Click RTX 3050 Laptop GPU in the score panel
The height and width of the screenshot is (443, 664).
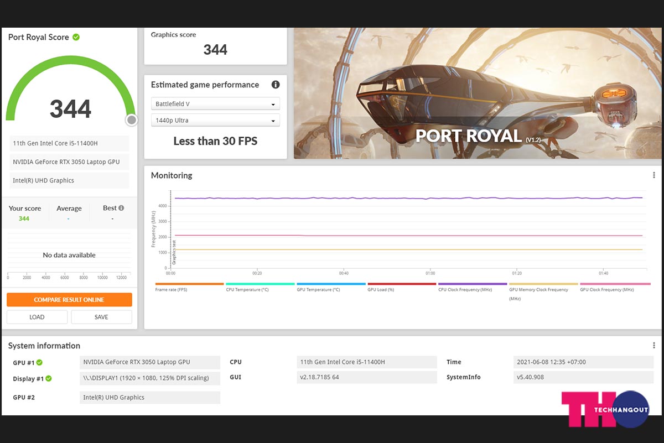(69, 162)
